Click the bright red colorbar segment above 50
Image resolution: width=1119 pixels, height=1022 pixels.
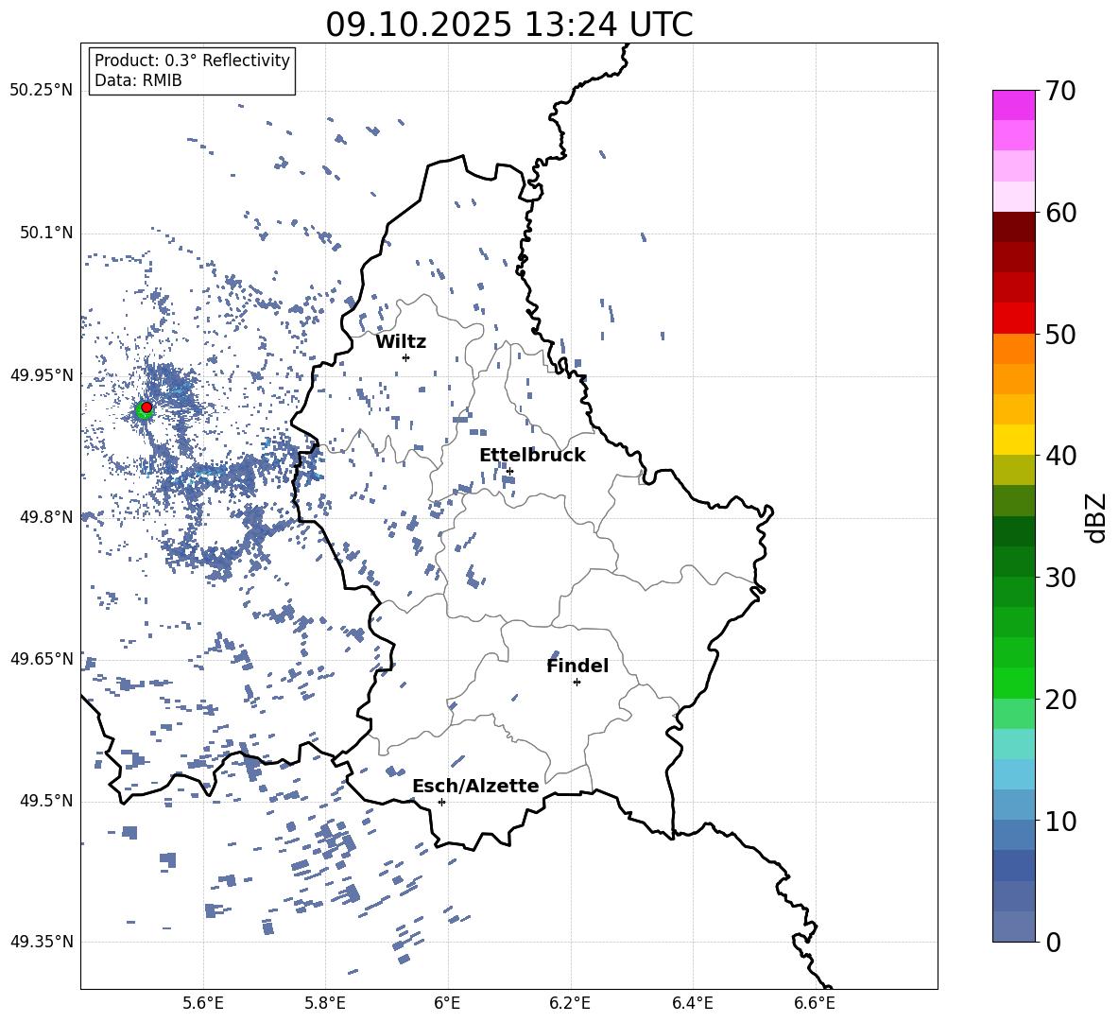click(x=1013, y=318)
